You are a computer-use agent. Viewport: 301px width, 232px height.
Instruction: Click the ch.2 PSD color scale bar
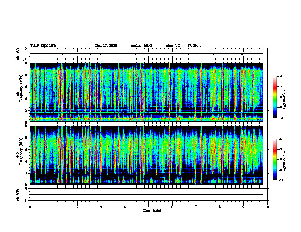(x=275, y=160)
